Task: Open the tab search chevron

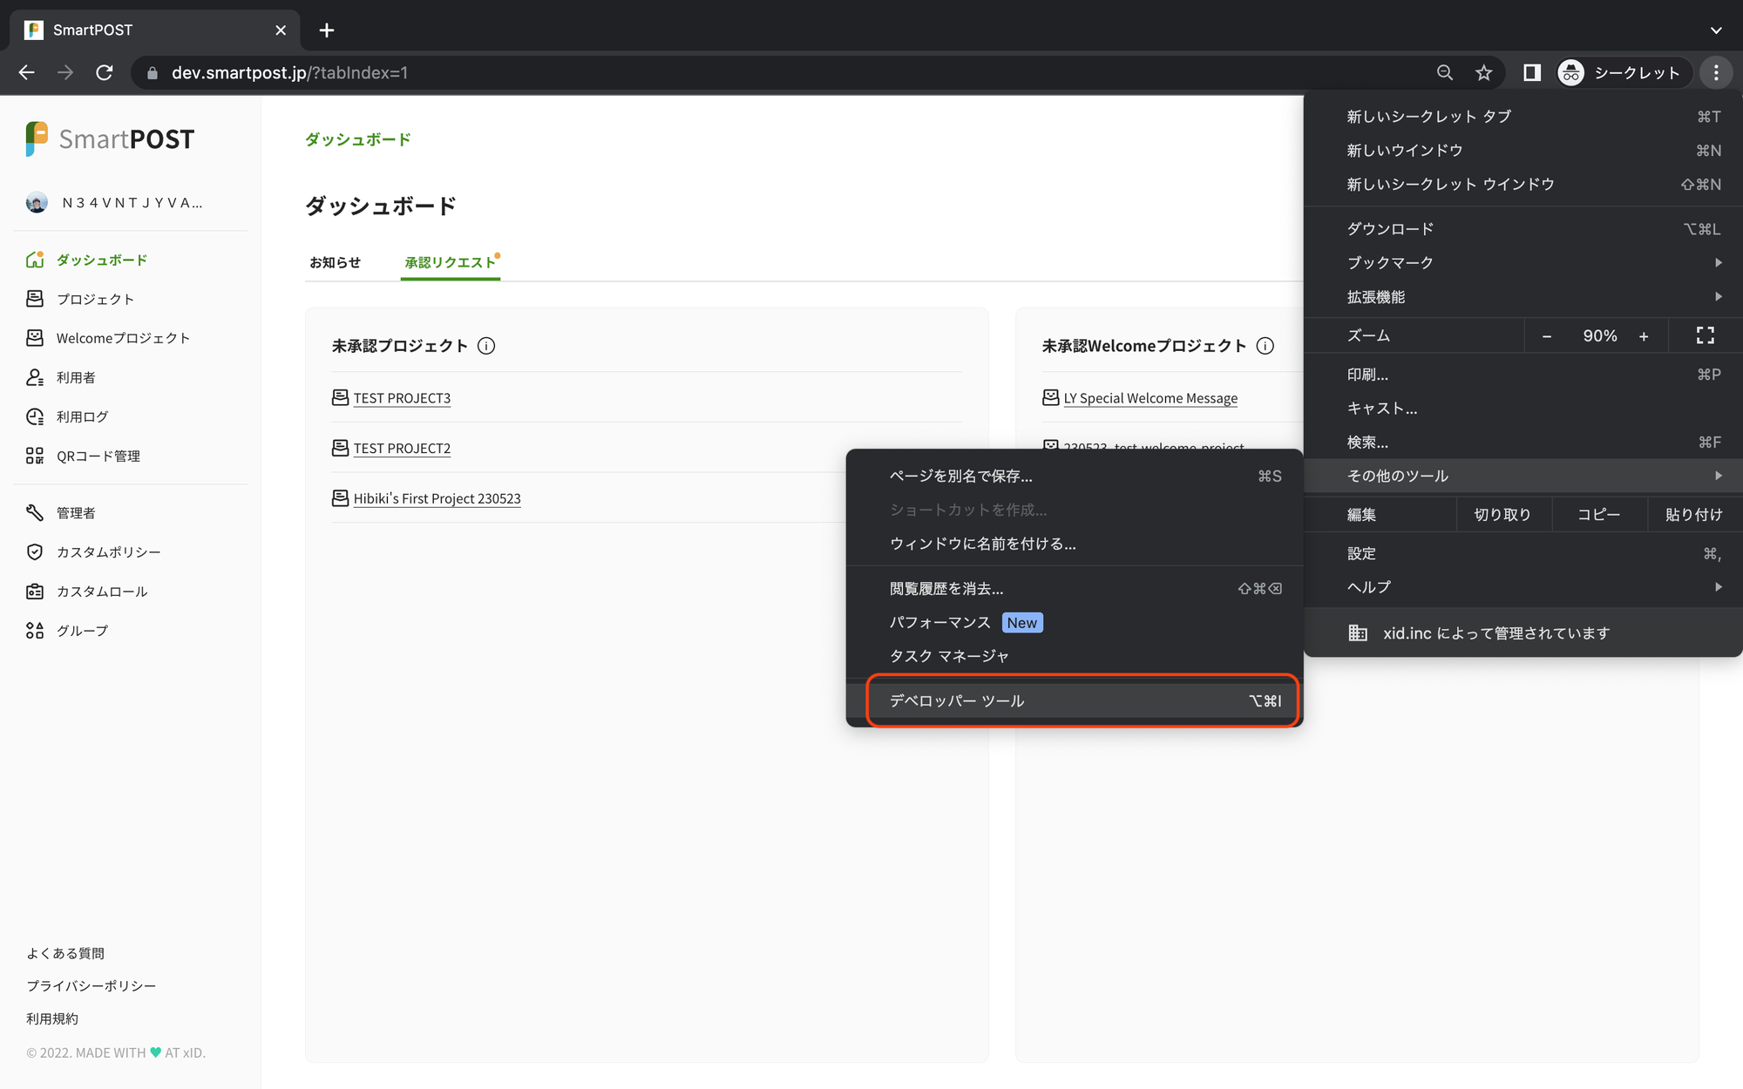Action: point(1716,30)
